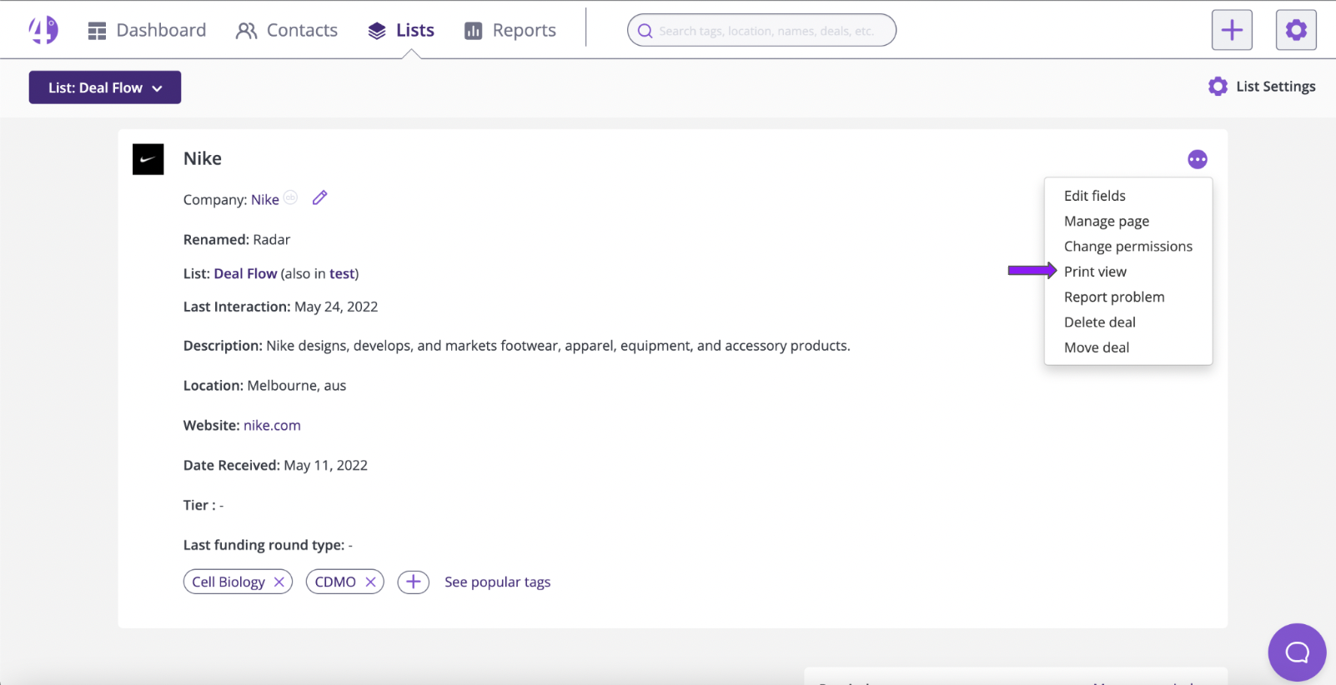Click the pencil edit icon next to Company

coord(319,197)
